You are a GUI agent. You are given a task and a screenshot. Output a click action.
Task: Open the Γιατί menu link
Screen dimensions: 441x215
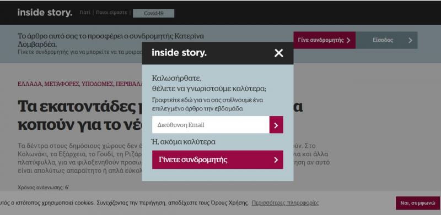[85, 13]
